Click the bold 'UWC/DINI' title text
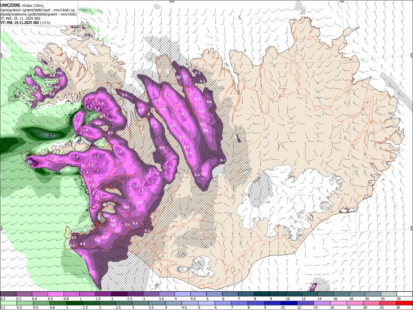Image resolution: width=413 pixels, height=310 pixels. [x=10, y=5]
